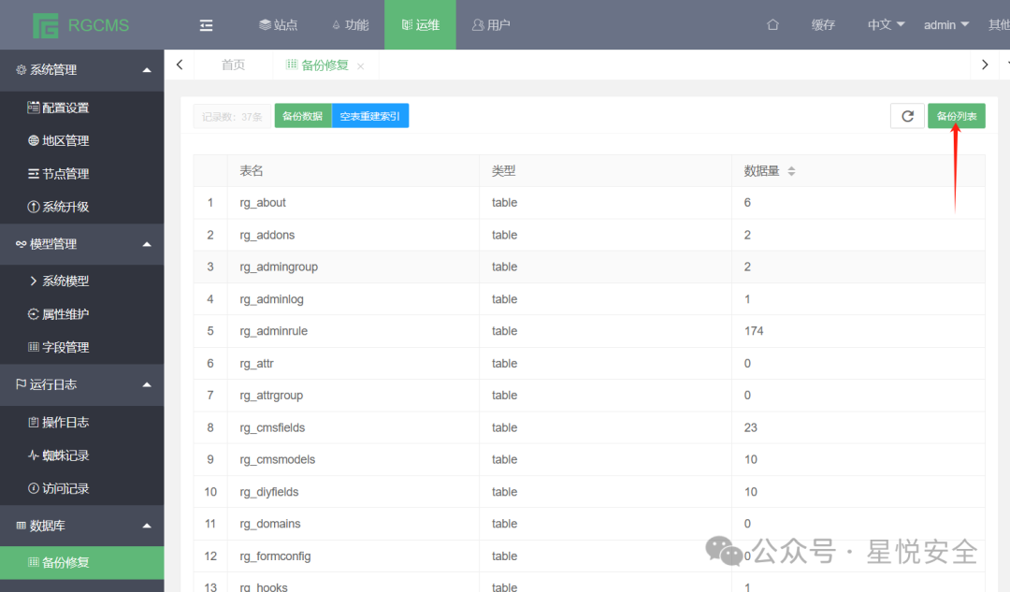Click the rg_attrgroup table name

tap(271, 395)
